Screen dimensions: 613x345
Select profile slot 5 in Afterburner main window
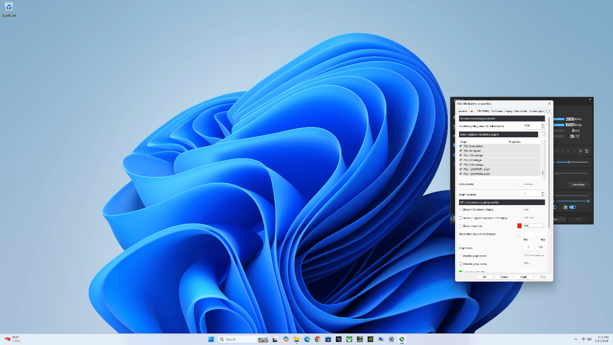tap(580, 151)
